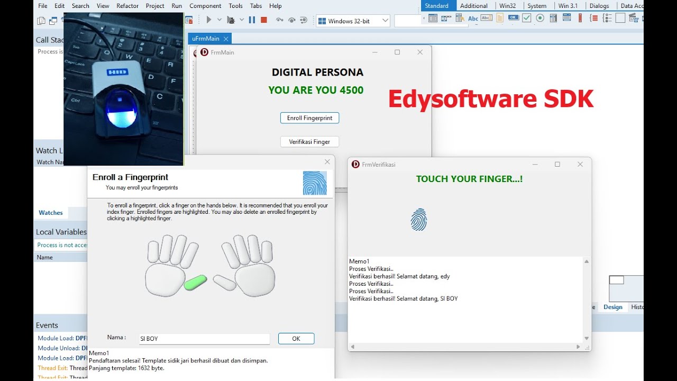Image resolution: width=677 pixels, height=381 pixels.
Task: Open the Component menu
Action: click(205, 6)
